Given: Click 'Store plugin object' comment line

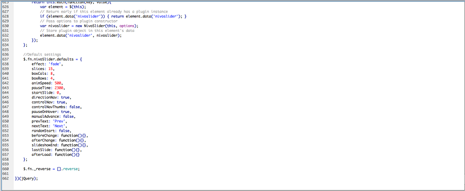Looking at the screenshot, I should point(87,30).
